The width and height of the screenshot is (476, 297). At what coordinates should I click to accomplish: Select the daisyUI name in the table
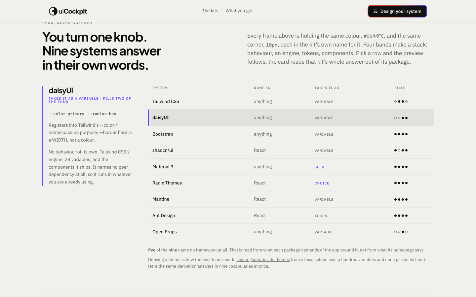[161, 117]
